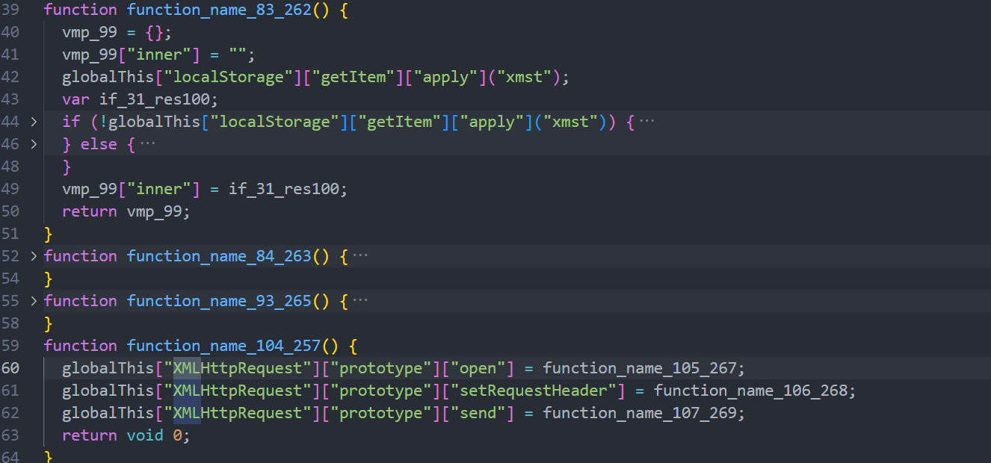The width and height of the screenshot is (991, 463).
Task: Unfold function_name_84_263 using its gutter chevron
Action: click(x=33, y=256)
